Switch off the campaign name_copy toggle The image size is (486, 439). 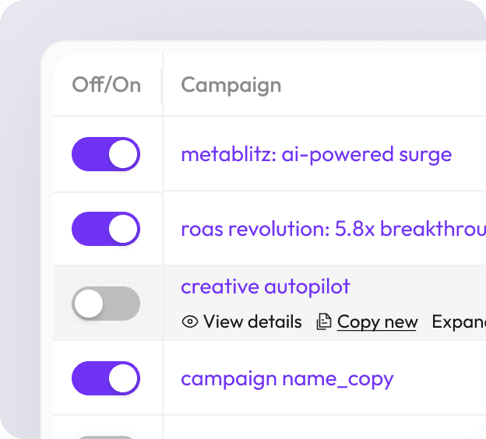point(106,378)
